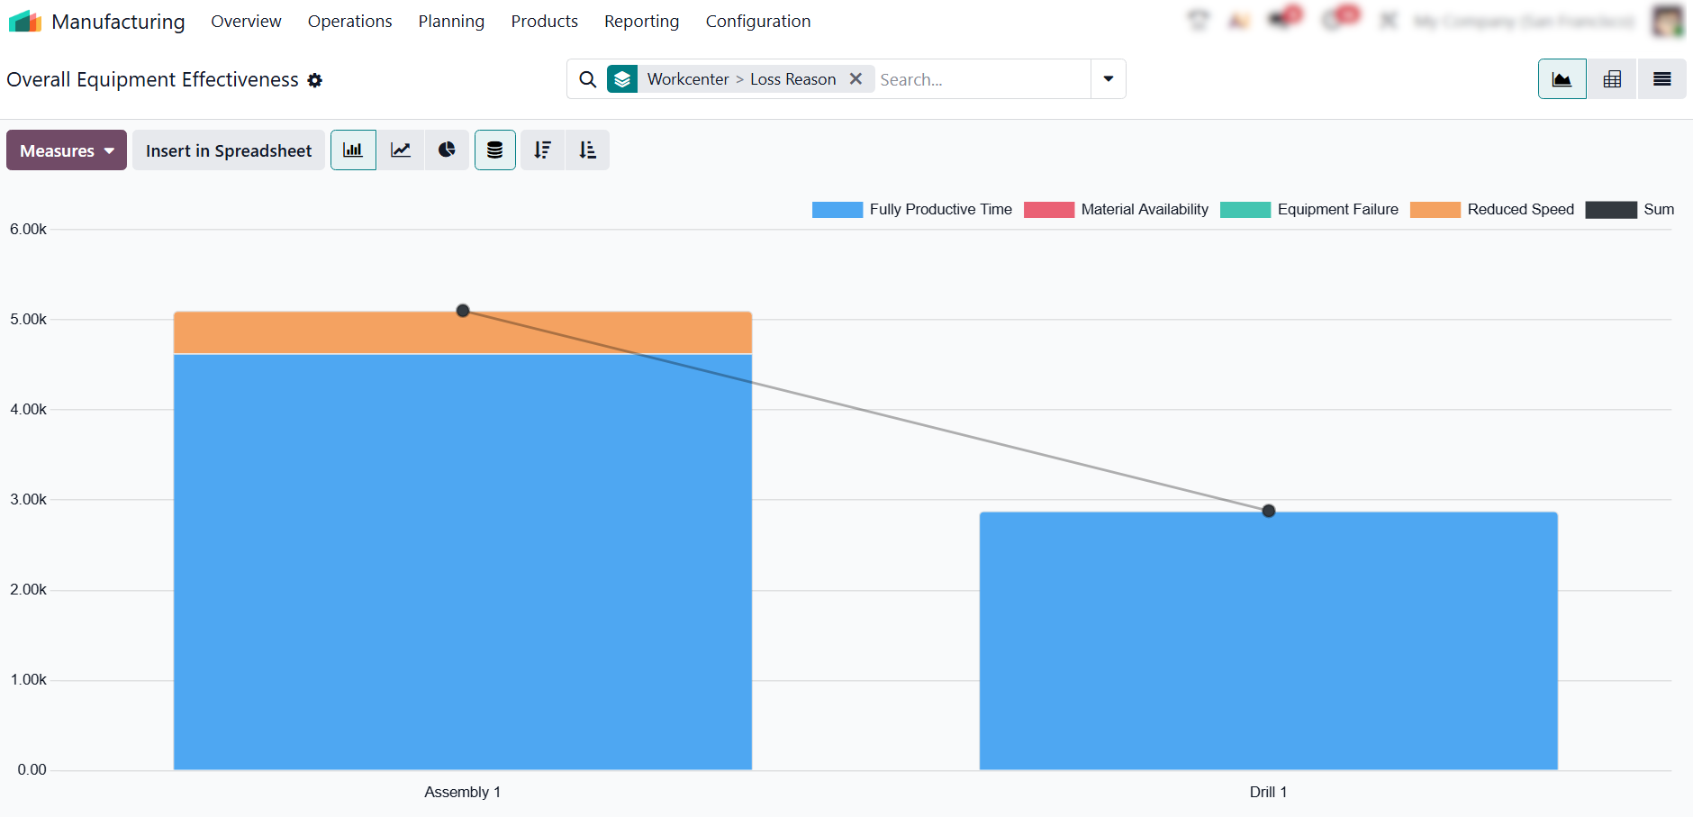The image size is (1693, 817).
Task: Switch to line chart mode
Action: [401, 150]
